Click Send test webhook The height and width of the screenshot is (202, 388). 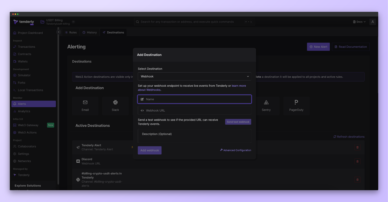[238, 121]
